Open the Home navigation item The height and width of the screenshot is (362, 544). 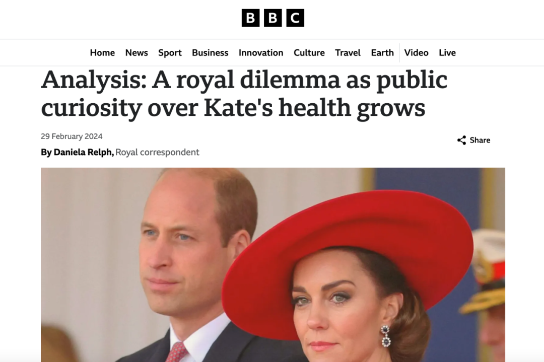pos(102,53)
